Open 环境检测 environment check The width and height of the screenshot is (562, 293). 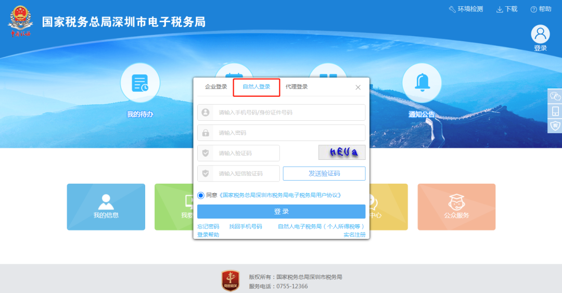pos(466,9)
